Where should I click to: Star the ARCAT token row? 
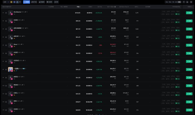[x=6, y=37]
